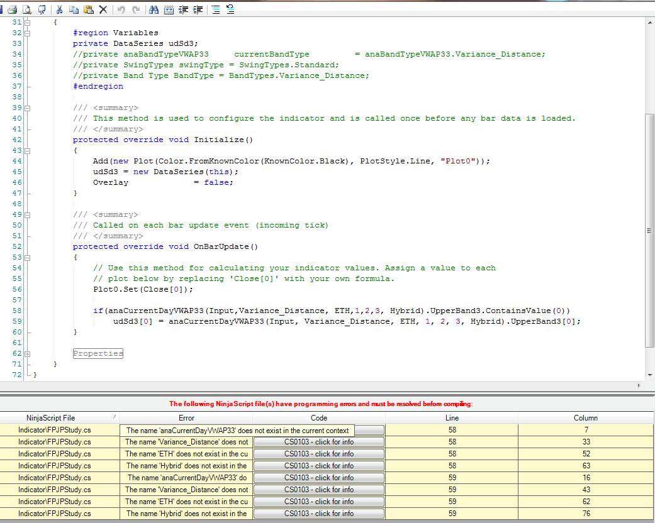Click the Decrease Indent icon

pyautogui.click(x=183, y=9)
